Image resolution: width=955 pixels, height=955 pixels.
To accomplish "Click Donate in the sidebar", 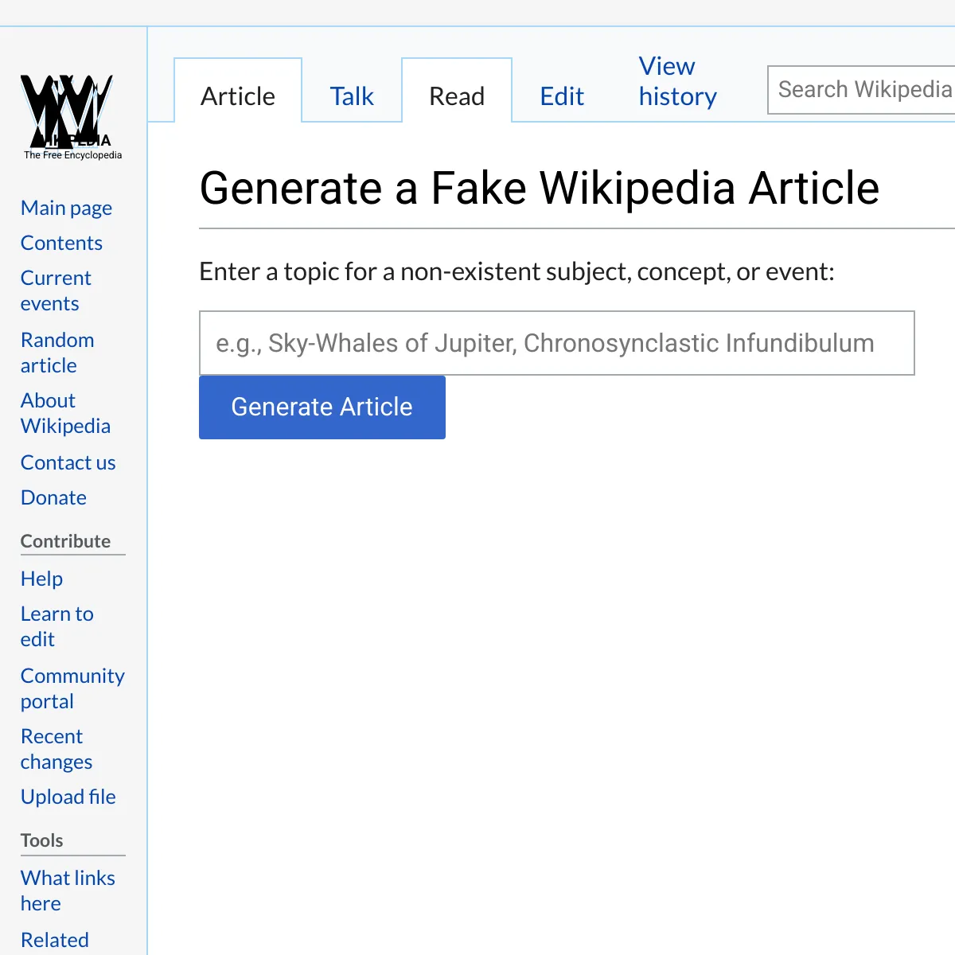I will (53, 497).
